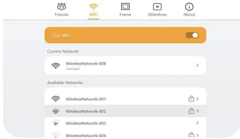The image size is (240, 139).
Task: Click the WirelessNetwork-001 signal strength icon
Action: click(56, 99)
